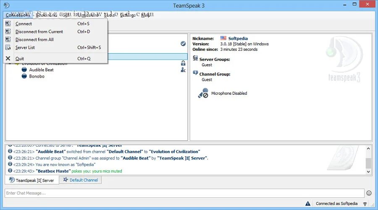Screen dimensions: 378x210
Task: Switch to the Default Channel chat tab
Action: pos(80,180)
